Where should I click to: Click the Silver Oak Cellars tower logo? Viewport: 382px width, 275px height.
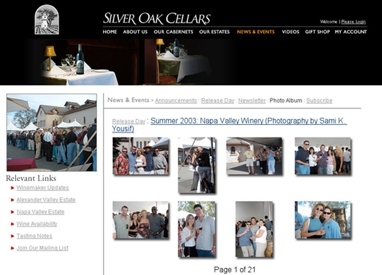click(x=46, y=20)
